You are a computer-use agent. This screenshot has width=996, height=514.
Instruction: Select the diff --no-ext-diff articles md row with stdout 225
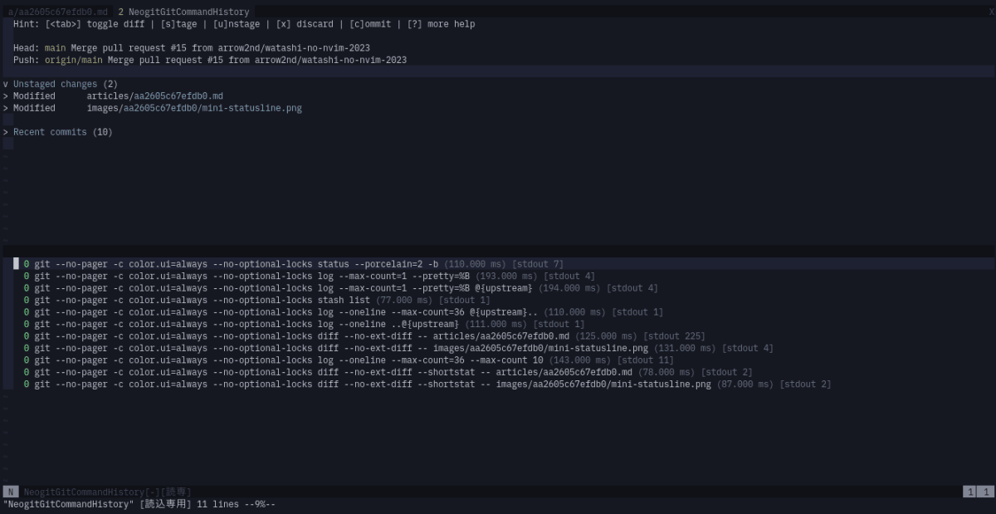pyautogui.click(x=364, y=336)
